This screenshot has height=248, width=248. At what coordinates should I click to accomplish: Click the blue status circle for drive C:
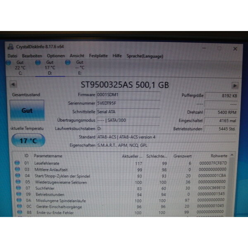[9, 63]
